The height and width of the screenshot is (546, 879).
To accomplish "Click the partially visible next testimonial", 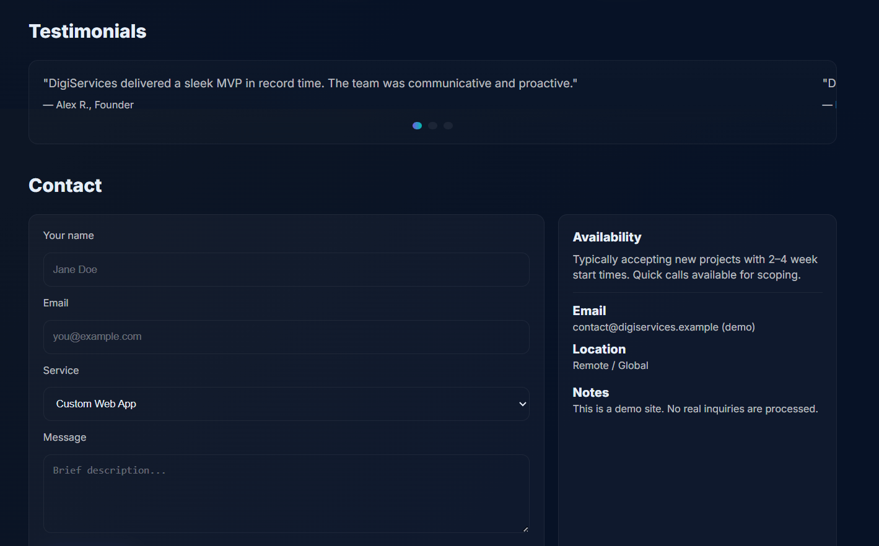I will 829,84.
